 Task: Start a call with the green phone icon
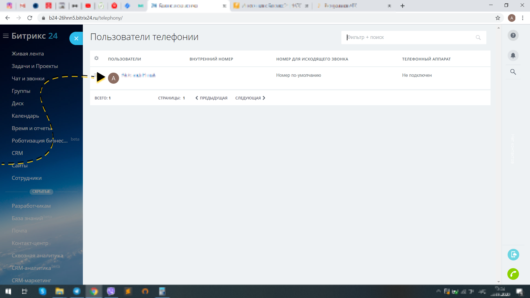[x=513, y=274]
